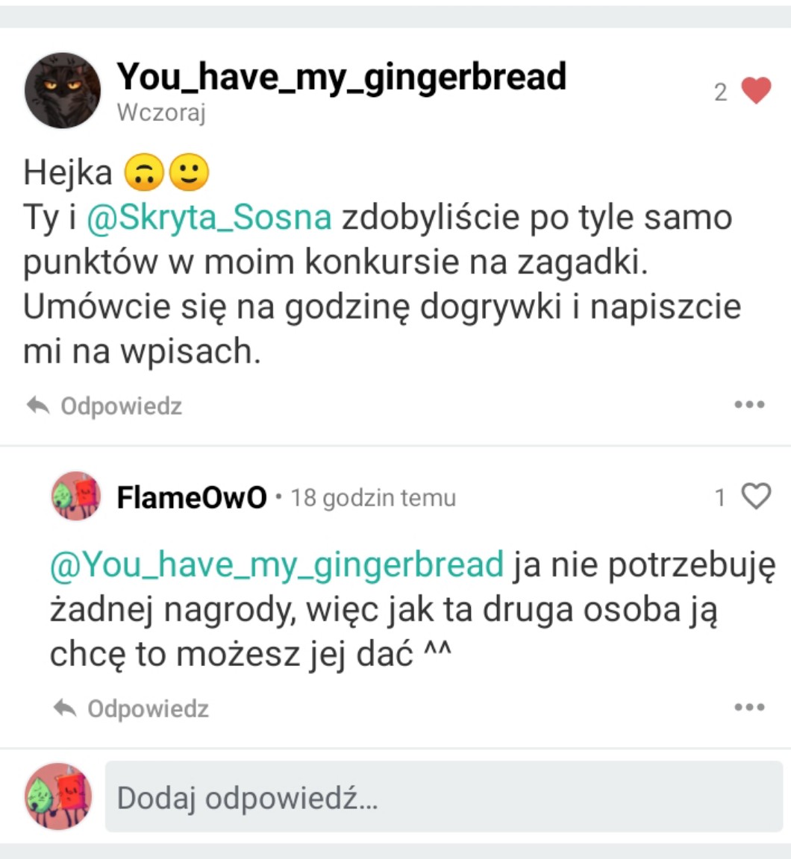
Task: View the like count on FlameOwO's reply
Action: tap(720, 497)
